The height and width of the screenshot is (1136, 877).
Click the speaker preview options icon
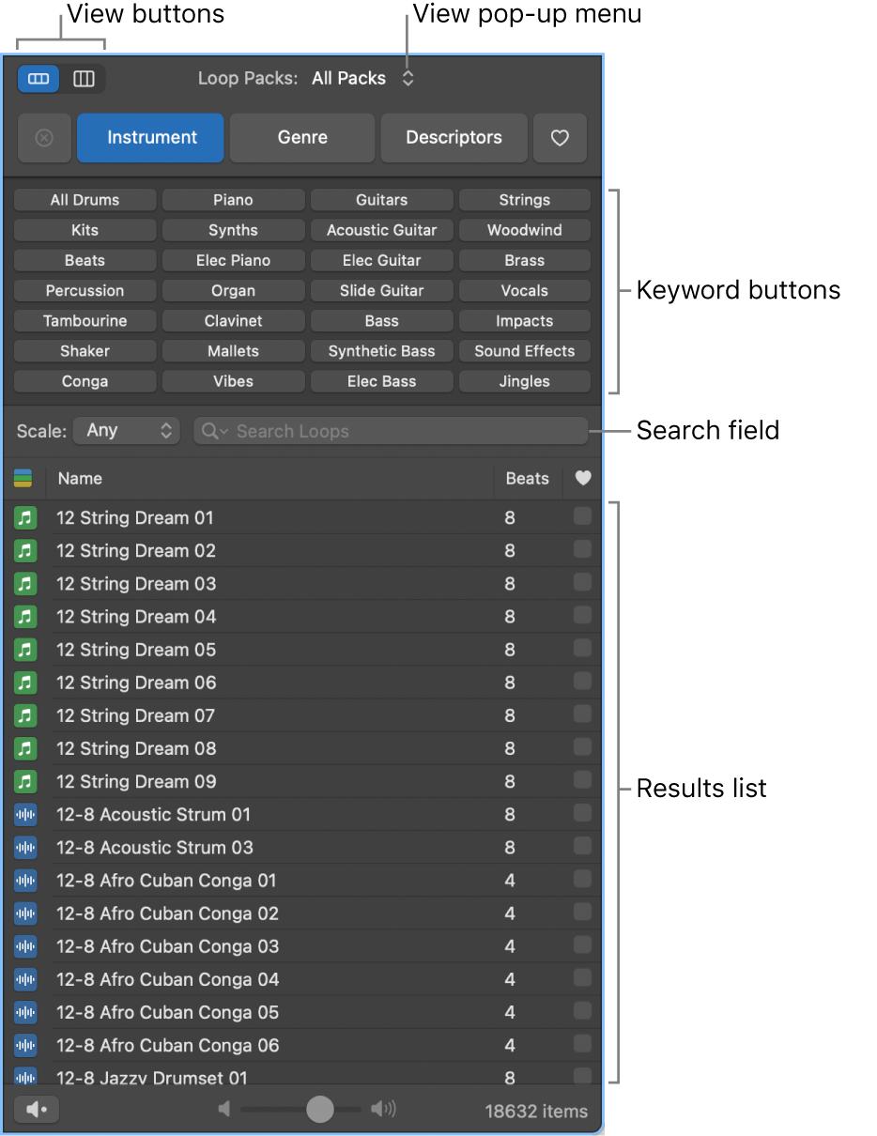38,1110
